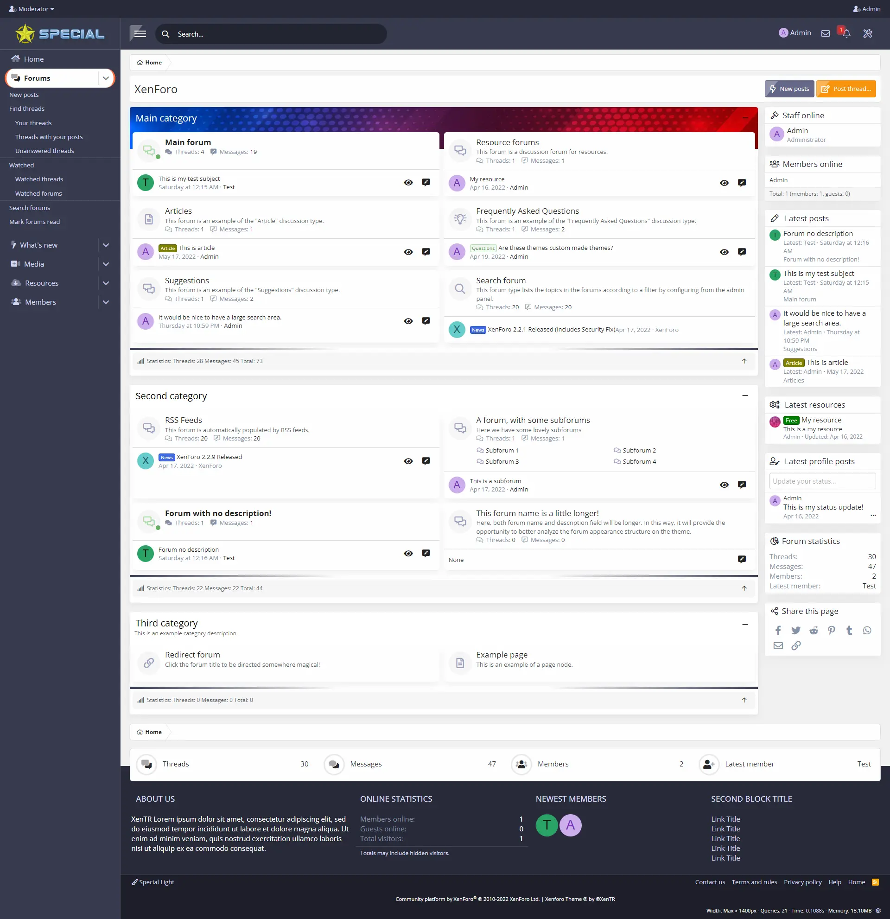Collapse the Third category block

coord(745,625)
